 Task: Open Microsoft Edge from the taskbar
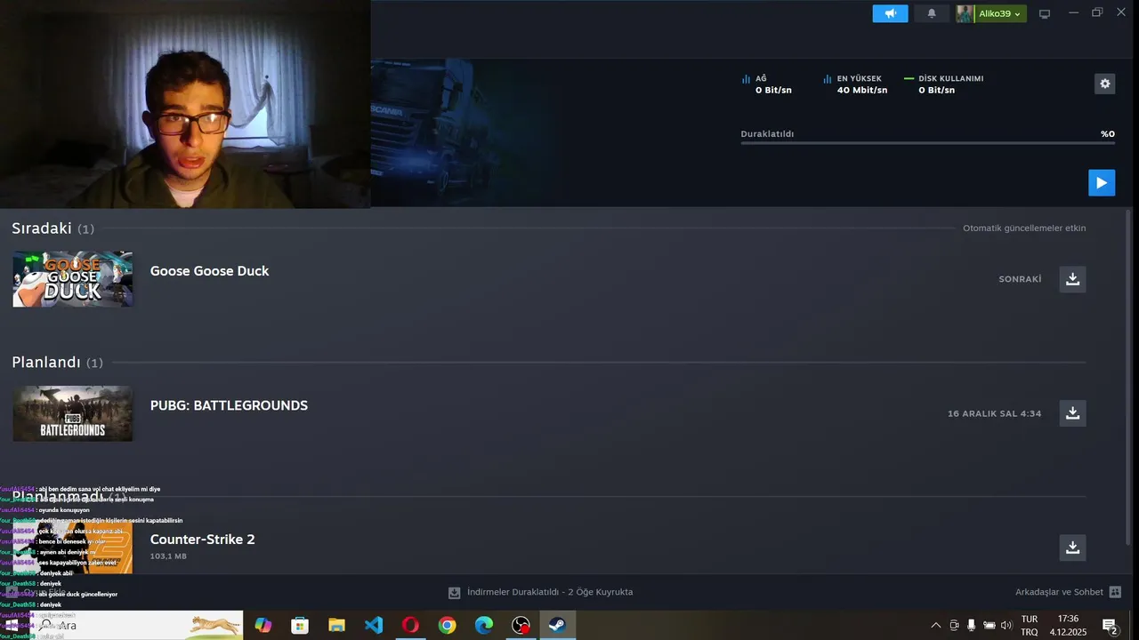click(483, 626)
